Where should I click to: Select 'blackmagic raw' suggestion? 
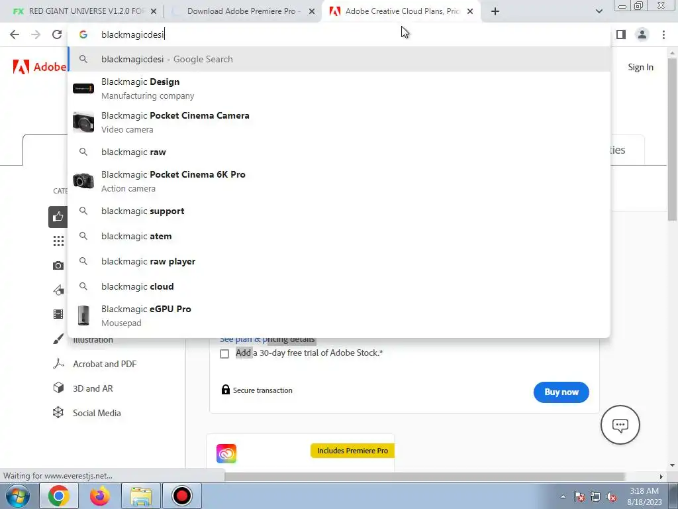coord(339,152)
